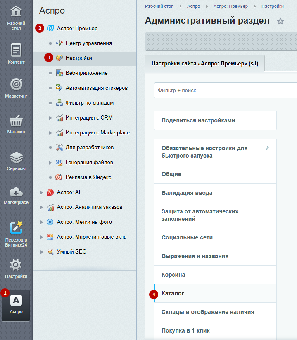The image size is (297, 340).
Task: Expand the Аспро: Аналитика заказов node
Action: pyautogui.click(x=42, y=207)
